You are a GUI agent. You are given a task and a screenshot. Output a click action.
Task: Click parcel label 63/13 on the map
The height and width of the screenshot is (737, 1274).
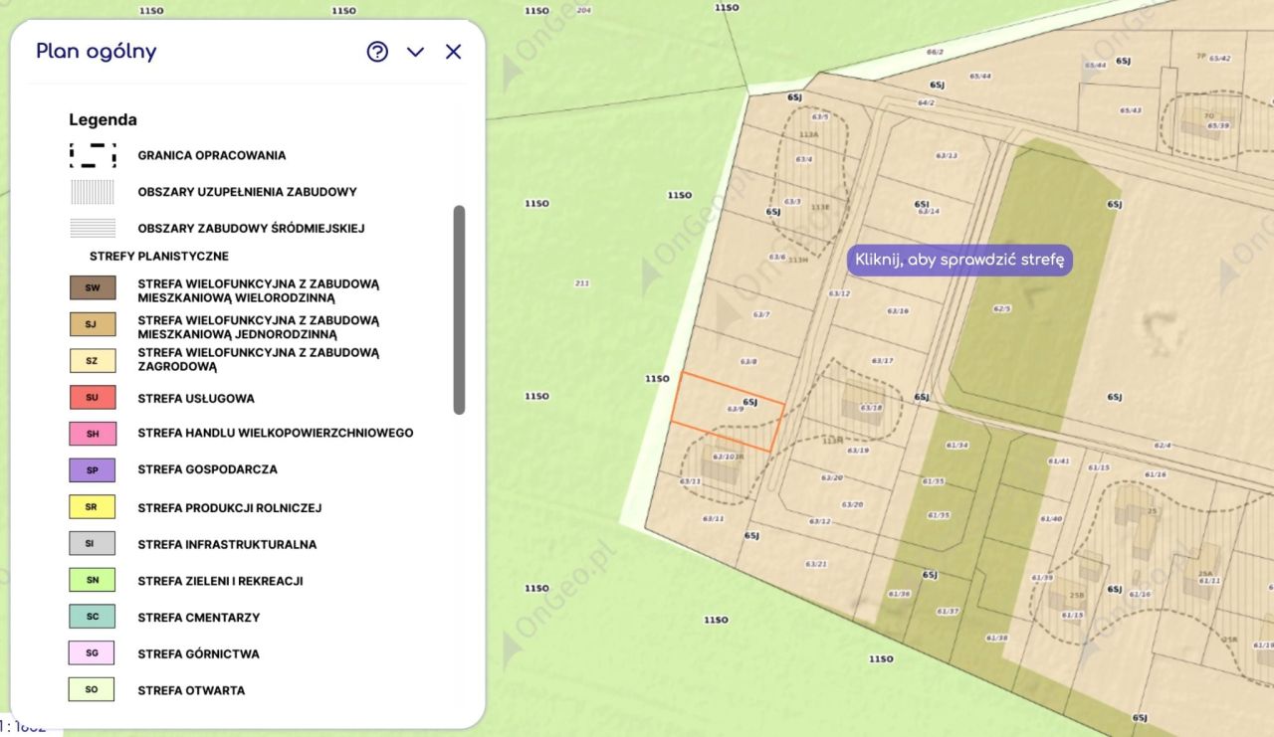coord(946,155)
